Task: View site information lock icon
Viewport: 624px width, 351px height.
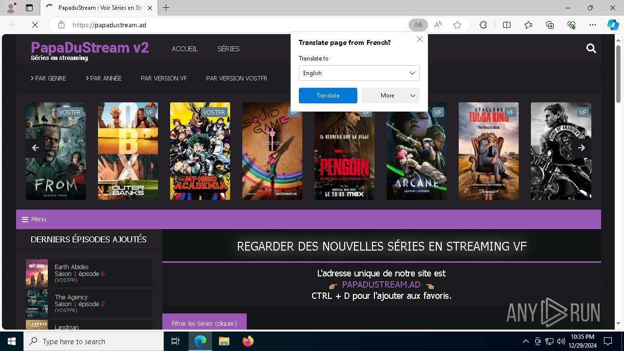Action: pos(61,25)
